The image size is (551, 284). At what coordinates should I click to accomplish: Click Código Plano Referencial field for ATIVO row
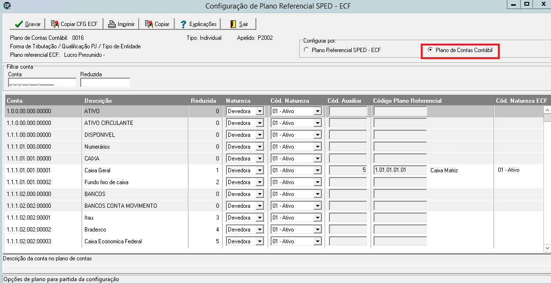(x=400, y=111)
